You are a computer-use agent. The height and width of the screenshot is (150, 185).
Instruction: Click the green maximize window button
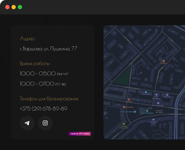[20, 7]
